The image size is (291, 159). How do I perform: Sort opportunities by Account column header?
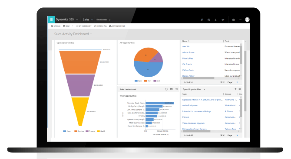tap(228, 94)
